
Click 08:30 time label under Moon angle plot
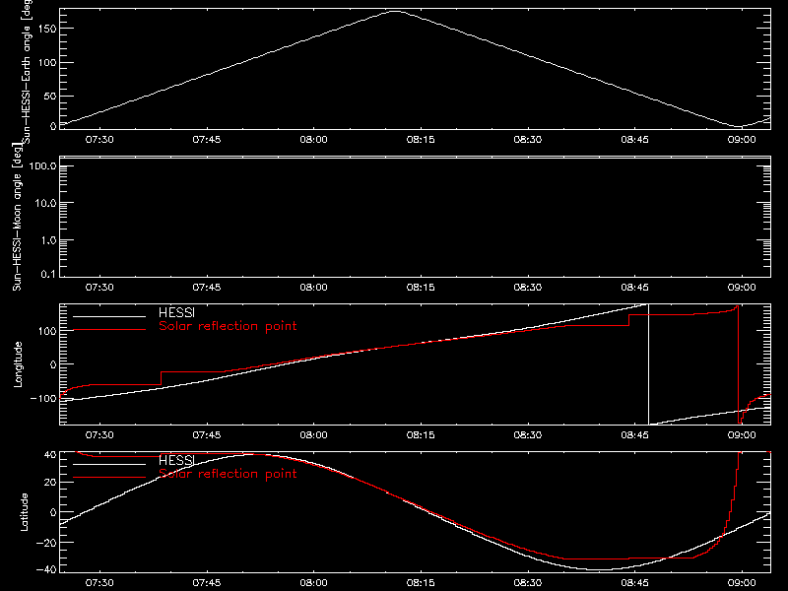[528, 288]
